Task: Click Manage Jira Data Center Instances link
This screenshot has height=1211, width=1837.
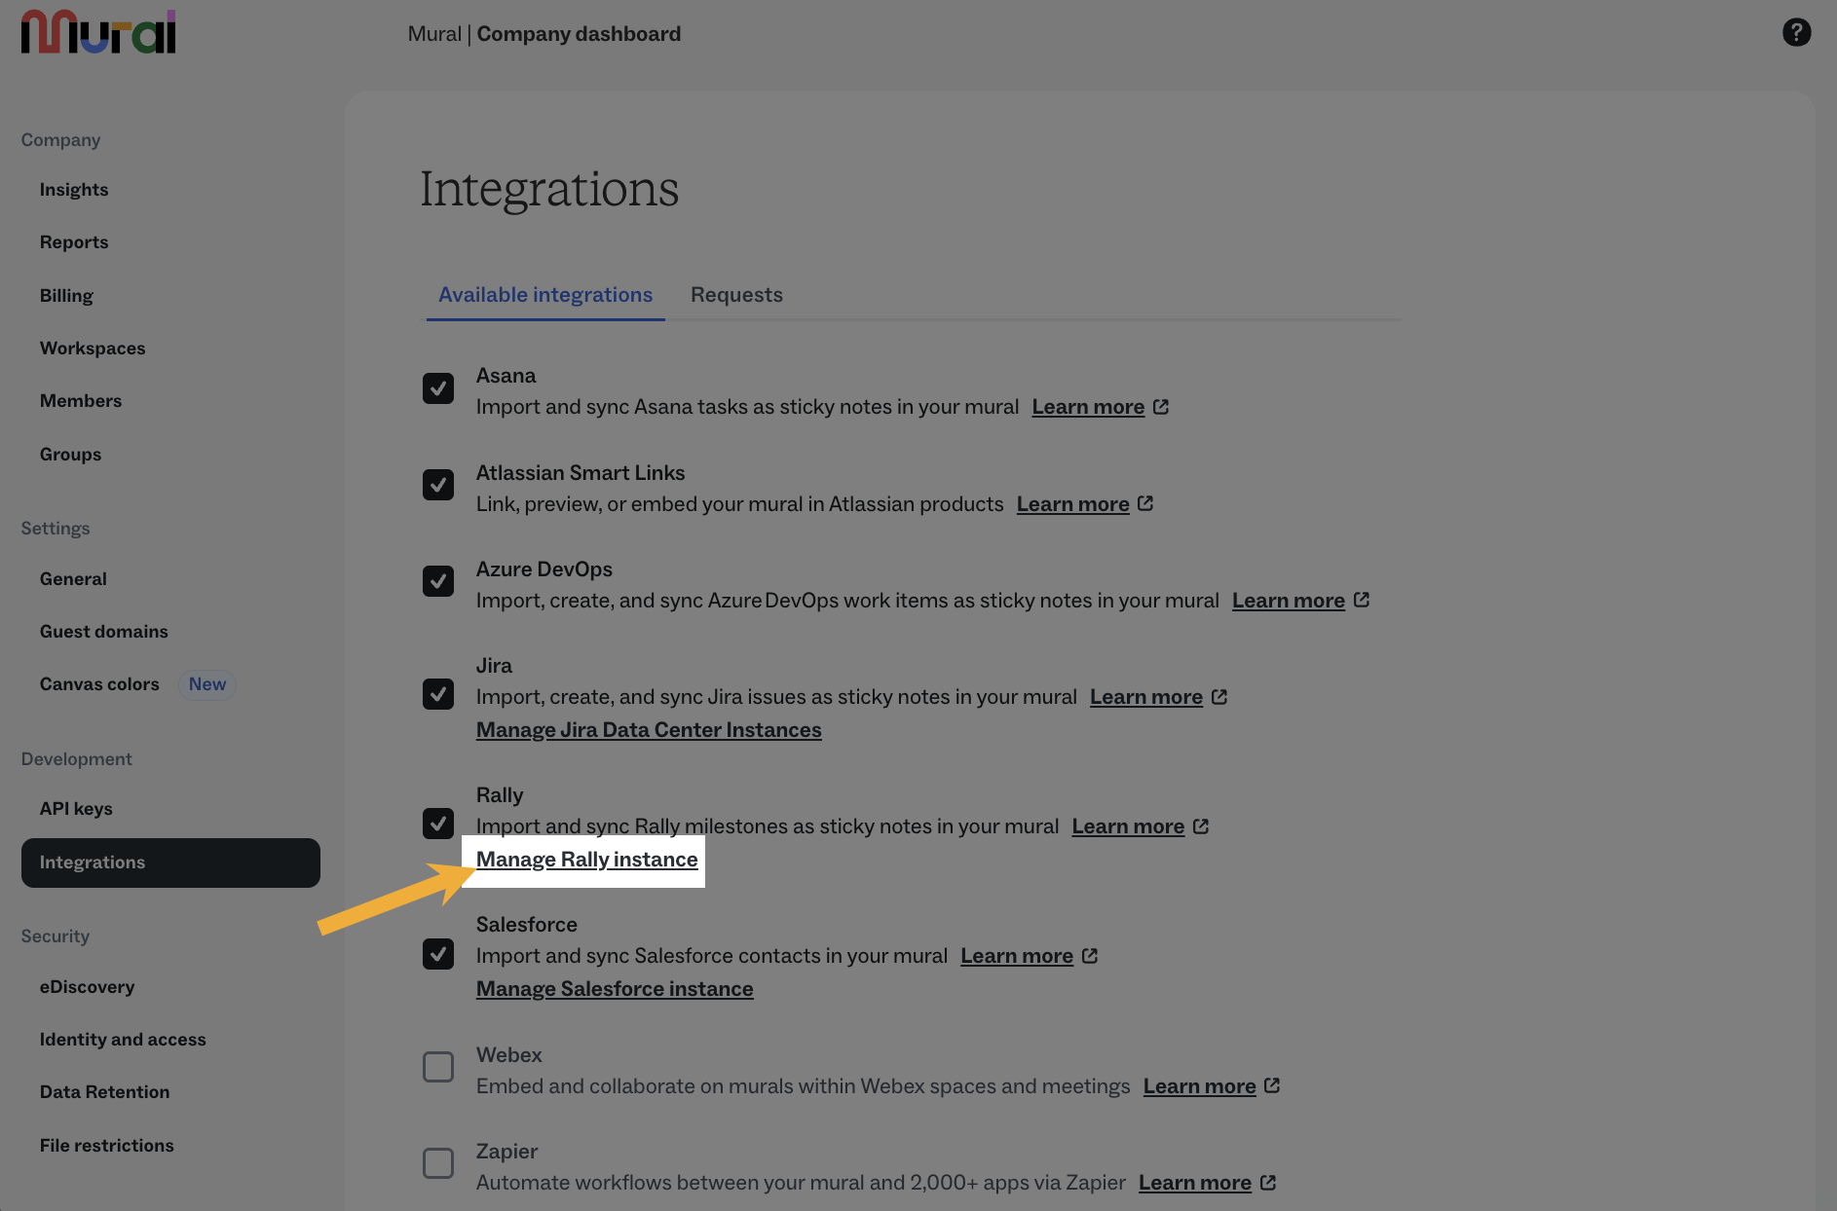Action: pos(649,730)
